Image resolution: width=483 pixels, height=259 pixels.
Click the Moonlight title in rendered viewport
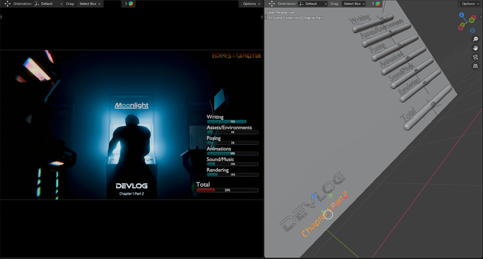pos(131,105)
